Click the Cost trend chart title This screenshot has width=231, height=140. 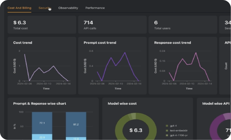23,43
